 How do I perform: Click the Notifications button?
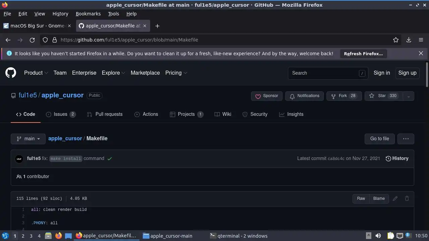coord(304,96)
